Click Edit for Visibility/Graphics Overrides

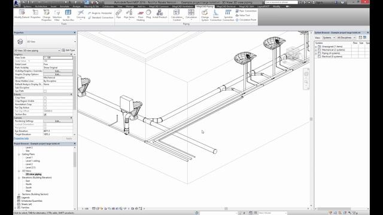[57, 71]
